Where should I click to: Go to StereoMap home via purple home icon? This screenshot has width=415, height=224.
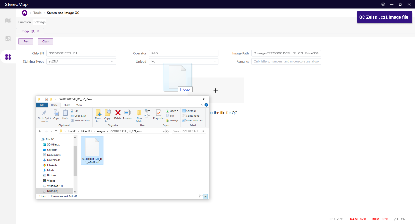point(25,13)
